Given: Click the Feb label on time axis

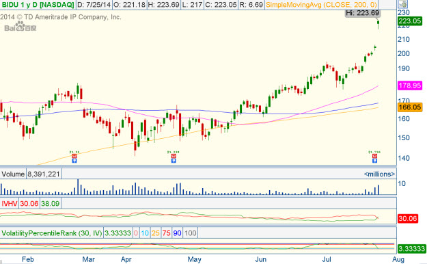Looking at the screenshot, I should coord(28,259).
